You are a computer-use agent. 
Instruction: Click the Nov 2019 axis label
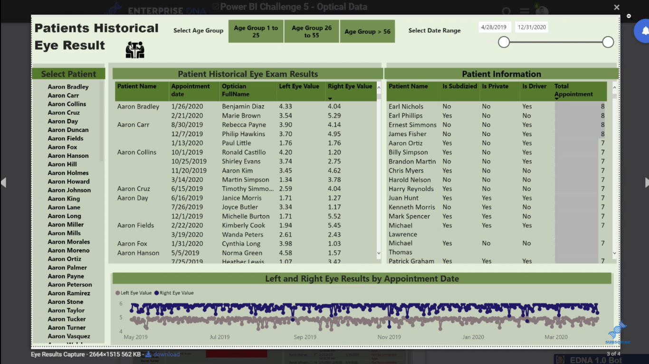click(389, 337)
